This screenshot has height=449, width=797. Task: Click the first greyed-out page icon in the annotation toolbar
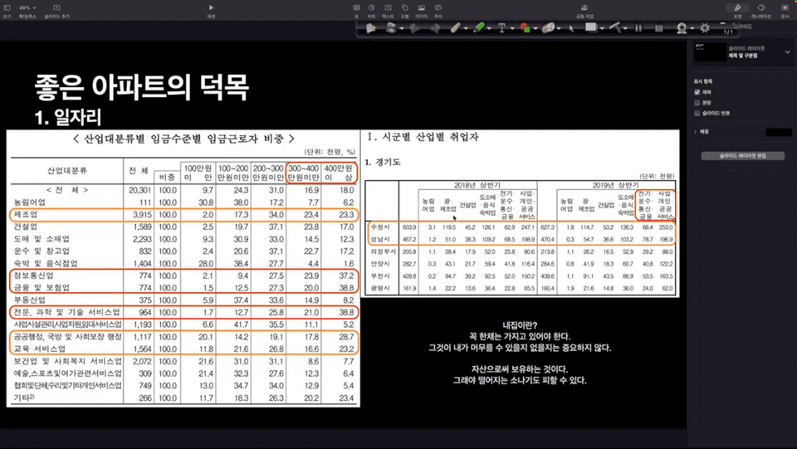(x=414, y=28)
